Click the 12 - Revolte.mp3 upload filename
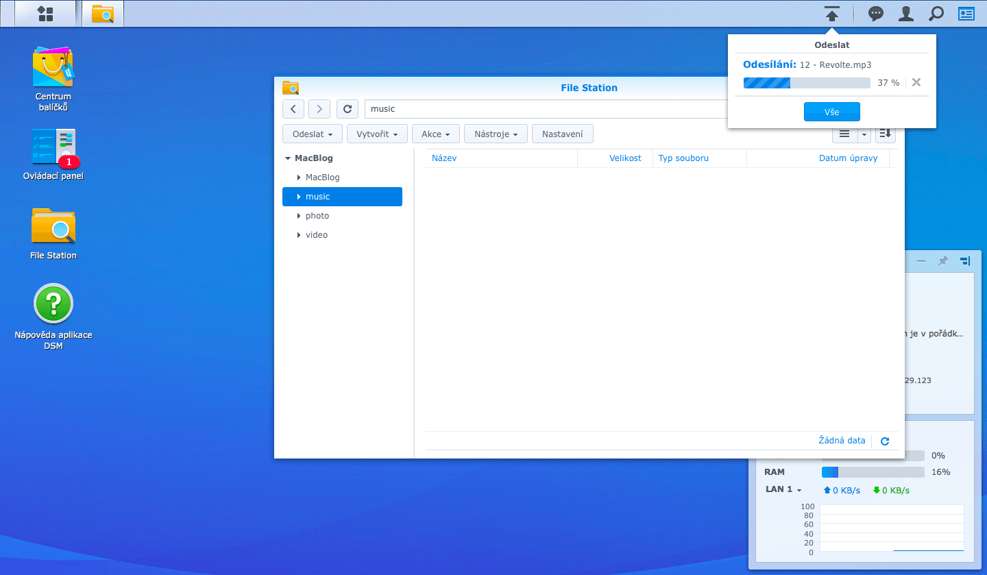Image resolution: width=987 pixels, height=575 pixels. click(836, 64)
